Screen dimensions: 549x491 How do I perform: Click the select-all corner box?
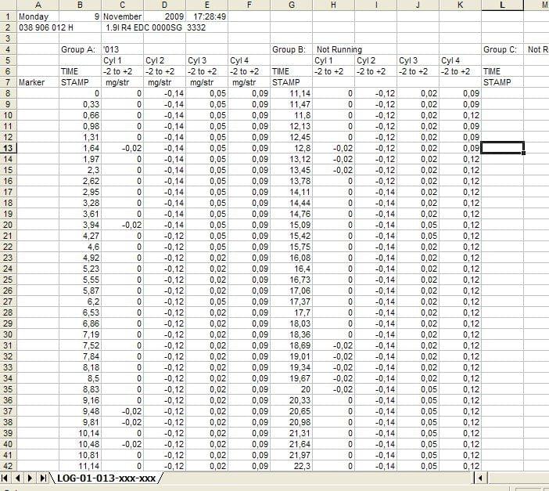point(8,5)
